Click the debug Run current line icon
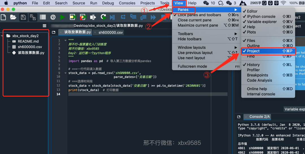This screenshot has width=305, height=154. pyautogui.click(x=123, y=17)
